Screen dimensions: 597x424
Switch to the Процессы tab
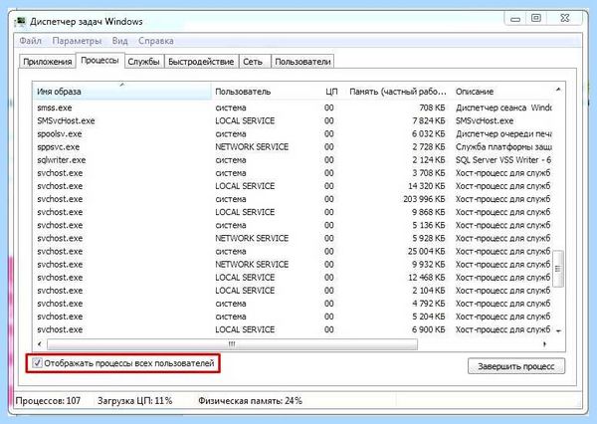pyautogui.click(x=100, y=61)
